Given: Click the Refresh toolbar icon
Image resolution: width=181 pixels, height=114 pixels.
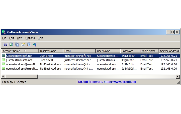Looking at the screenshot, I should point(11,44).
